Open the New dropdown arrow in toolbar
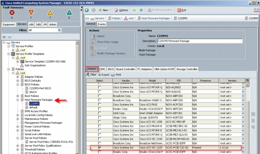260x154 pixels. coord(110,10)
